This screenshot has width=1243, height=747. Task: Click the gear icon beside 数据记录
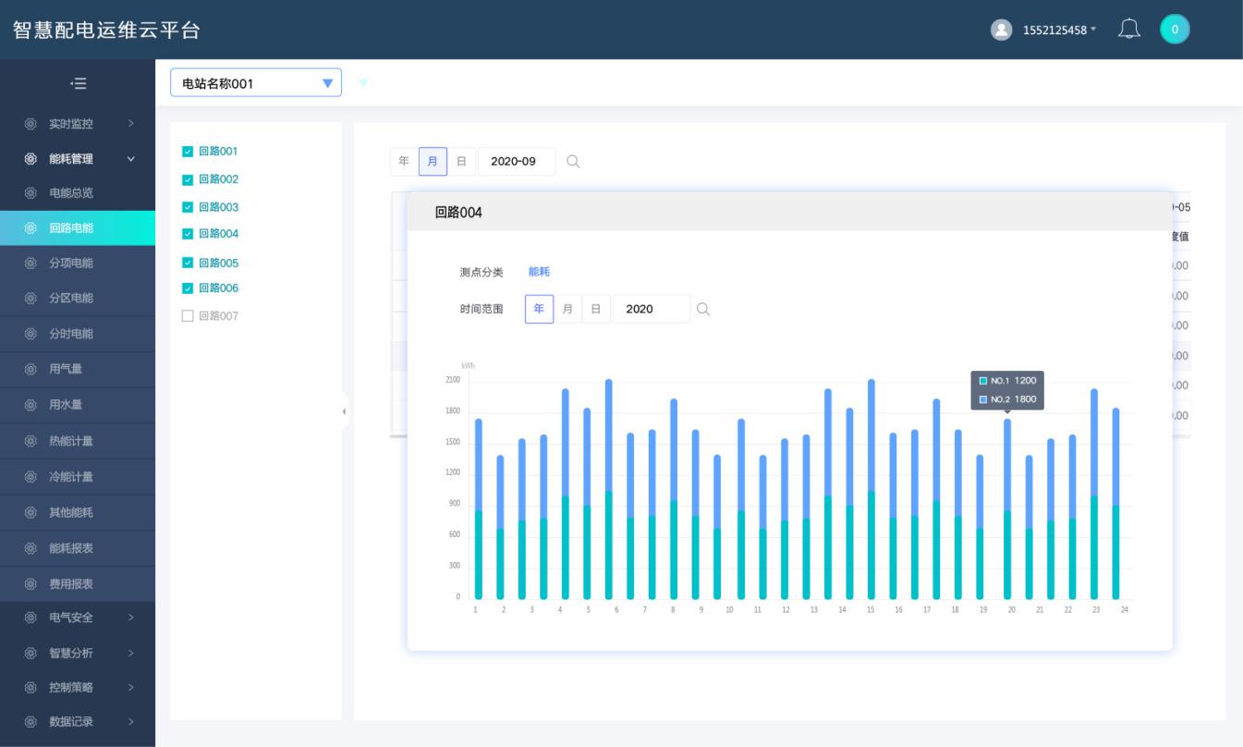click(30, 722)
